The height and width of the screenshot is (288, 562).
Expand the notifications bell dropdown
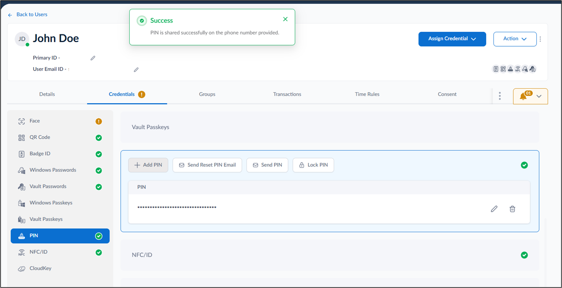[530, 96]
